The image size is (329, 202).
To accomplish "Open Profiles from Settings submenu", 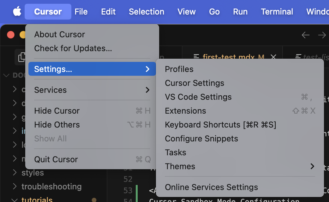I will [240, 69].
